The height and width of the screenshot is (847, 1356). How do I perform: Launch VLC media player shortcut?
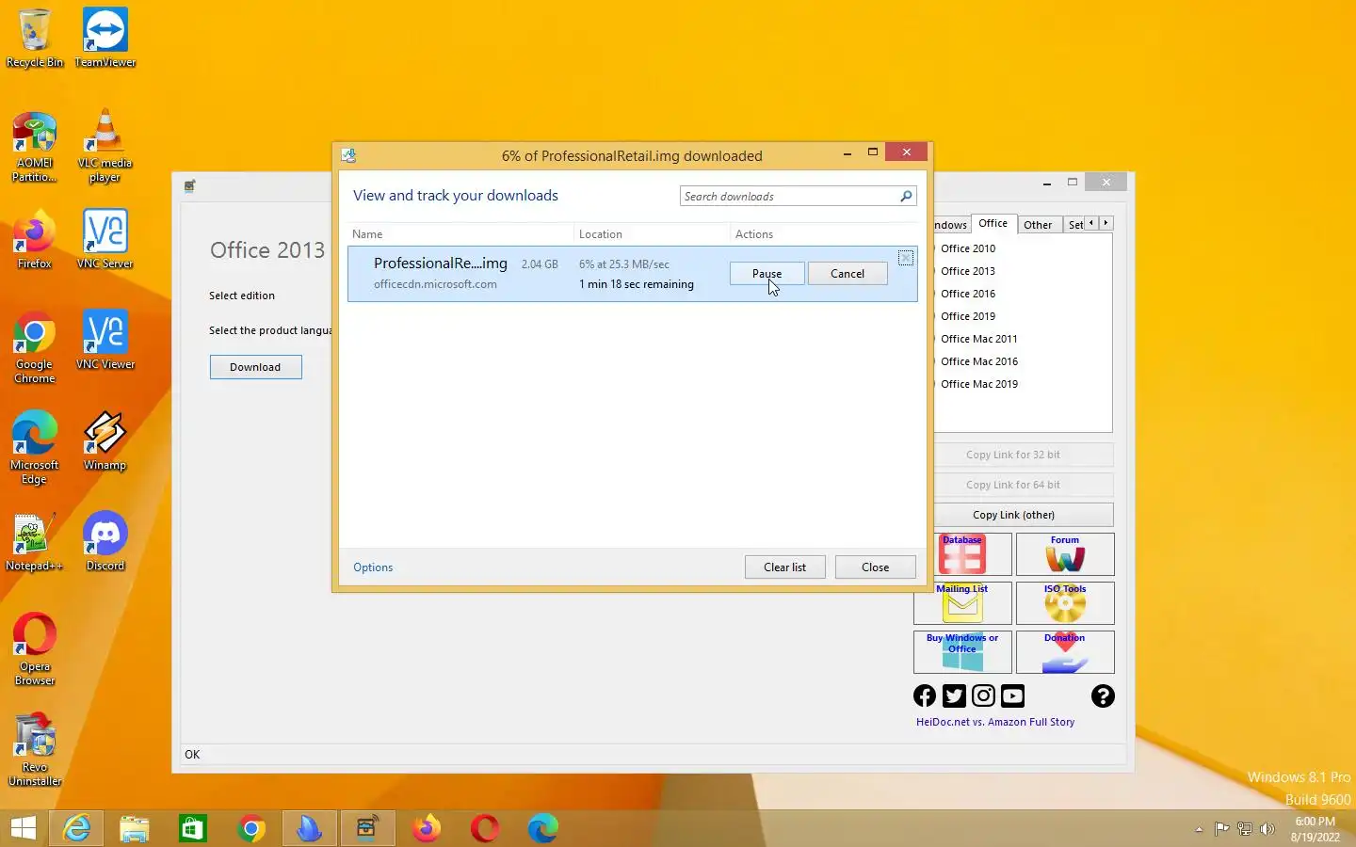coord(105,147)
